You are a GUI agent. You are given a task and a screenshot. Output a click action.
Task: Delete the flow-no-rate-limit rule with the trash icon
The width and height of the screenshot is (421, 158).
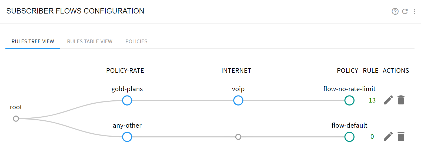tap(401, 100)
